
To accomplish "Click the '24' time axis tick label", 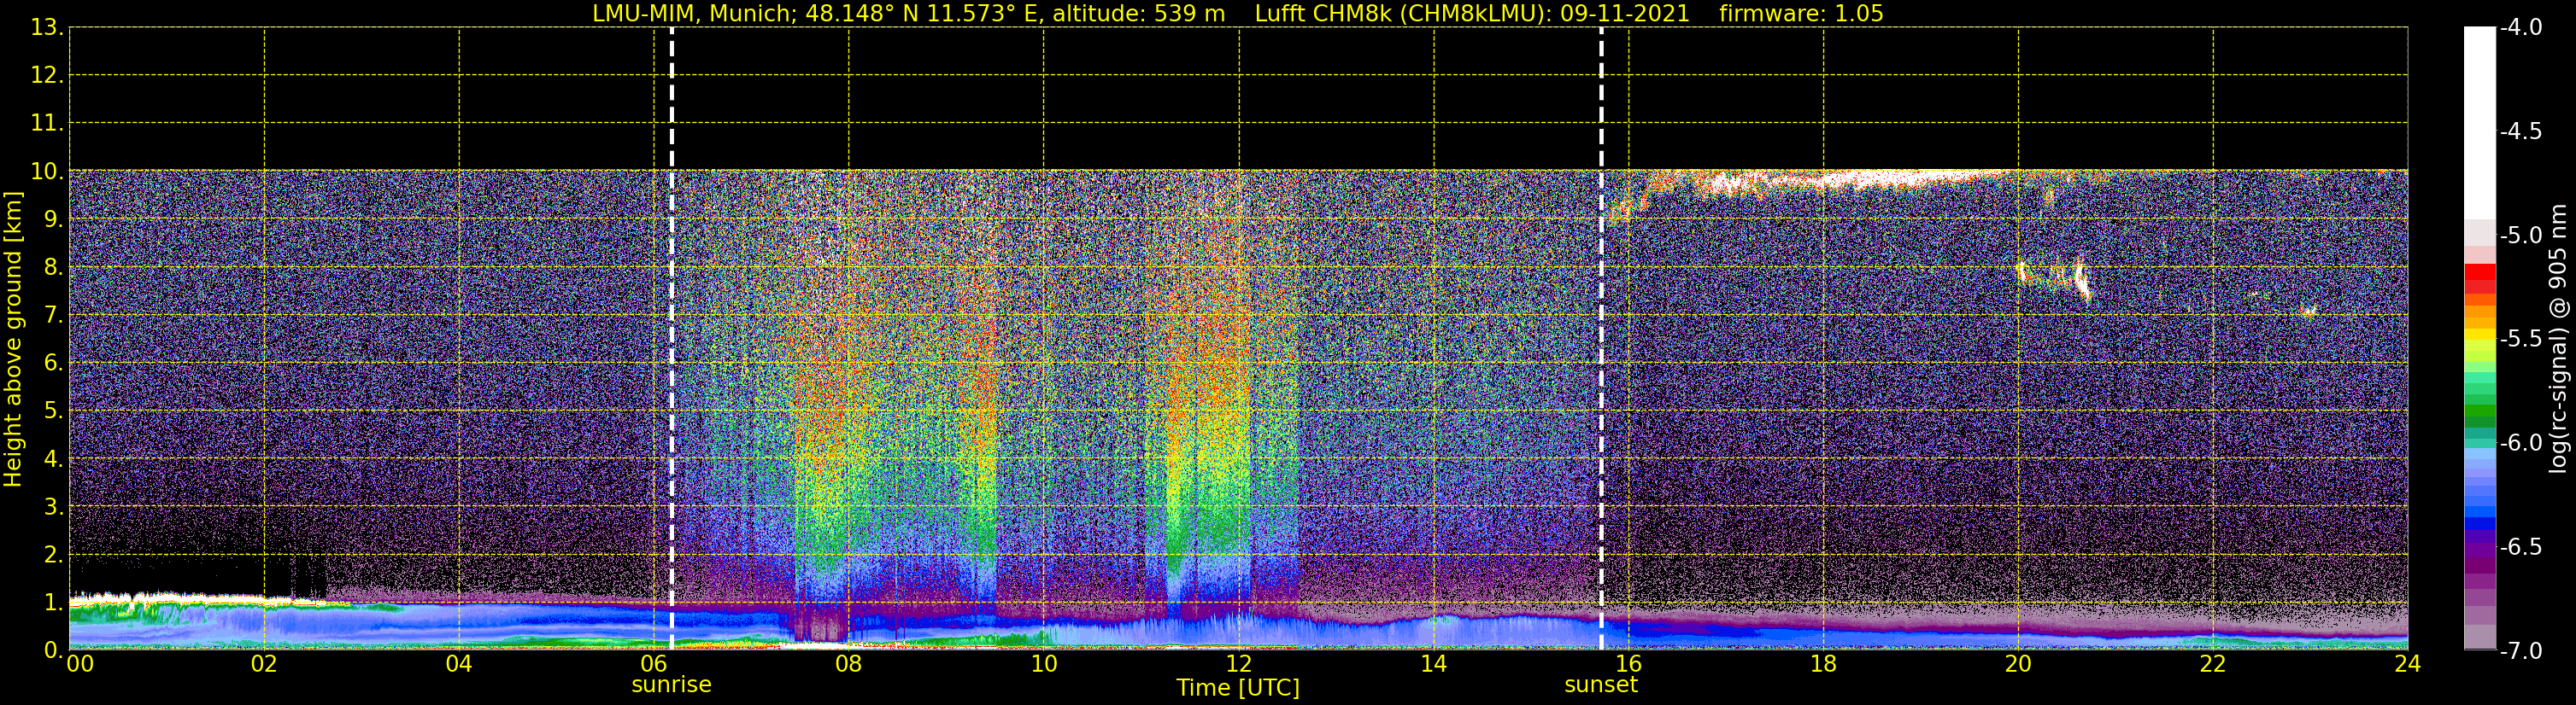I will click(x=2407, y=664).
